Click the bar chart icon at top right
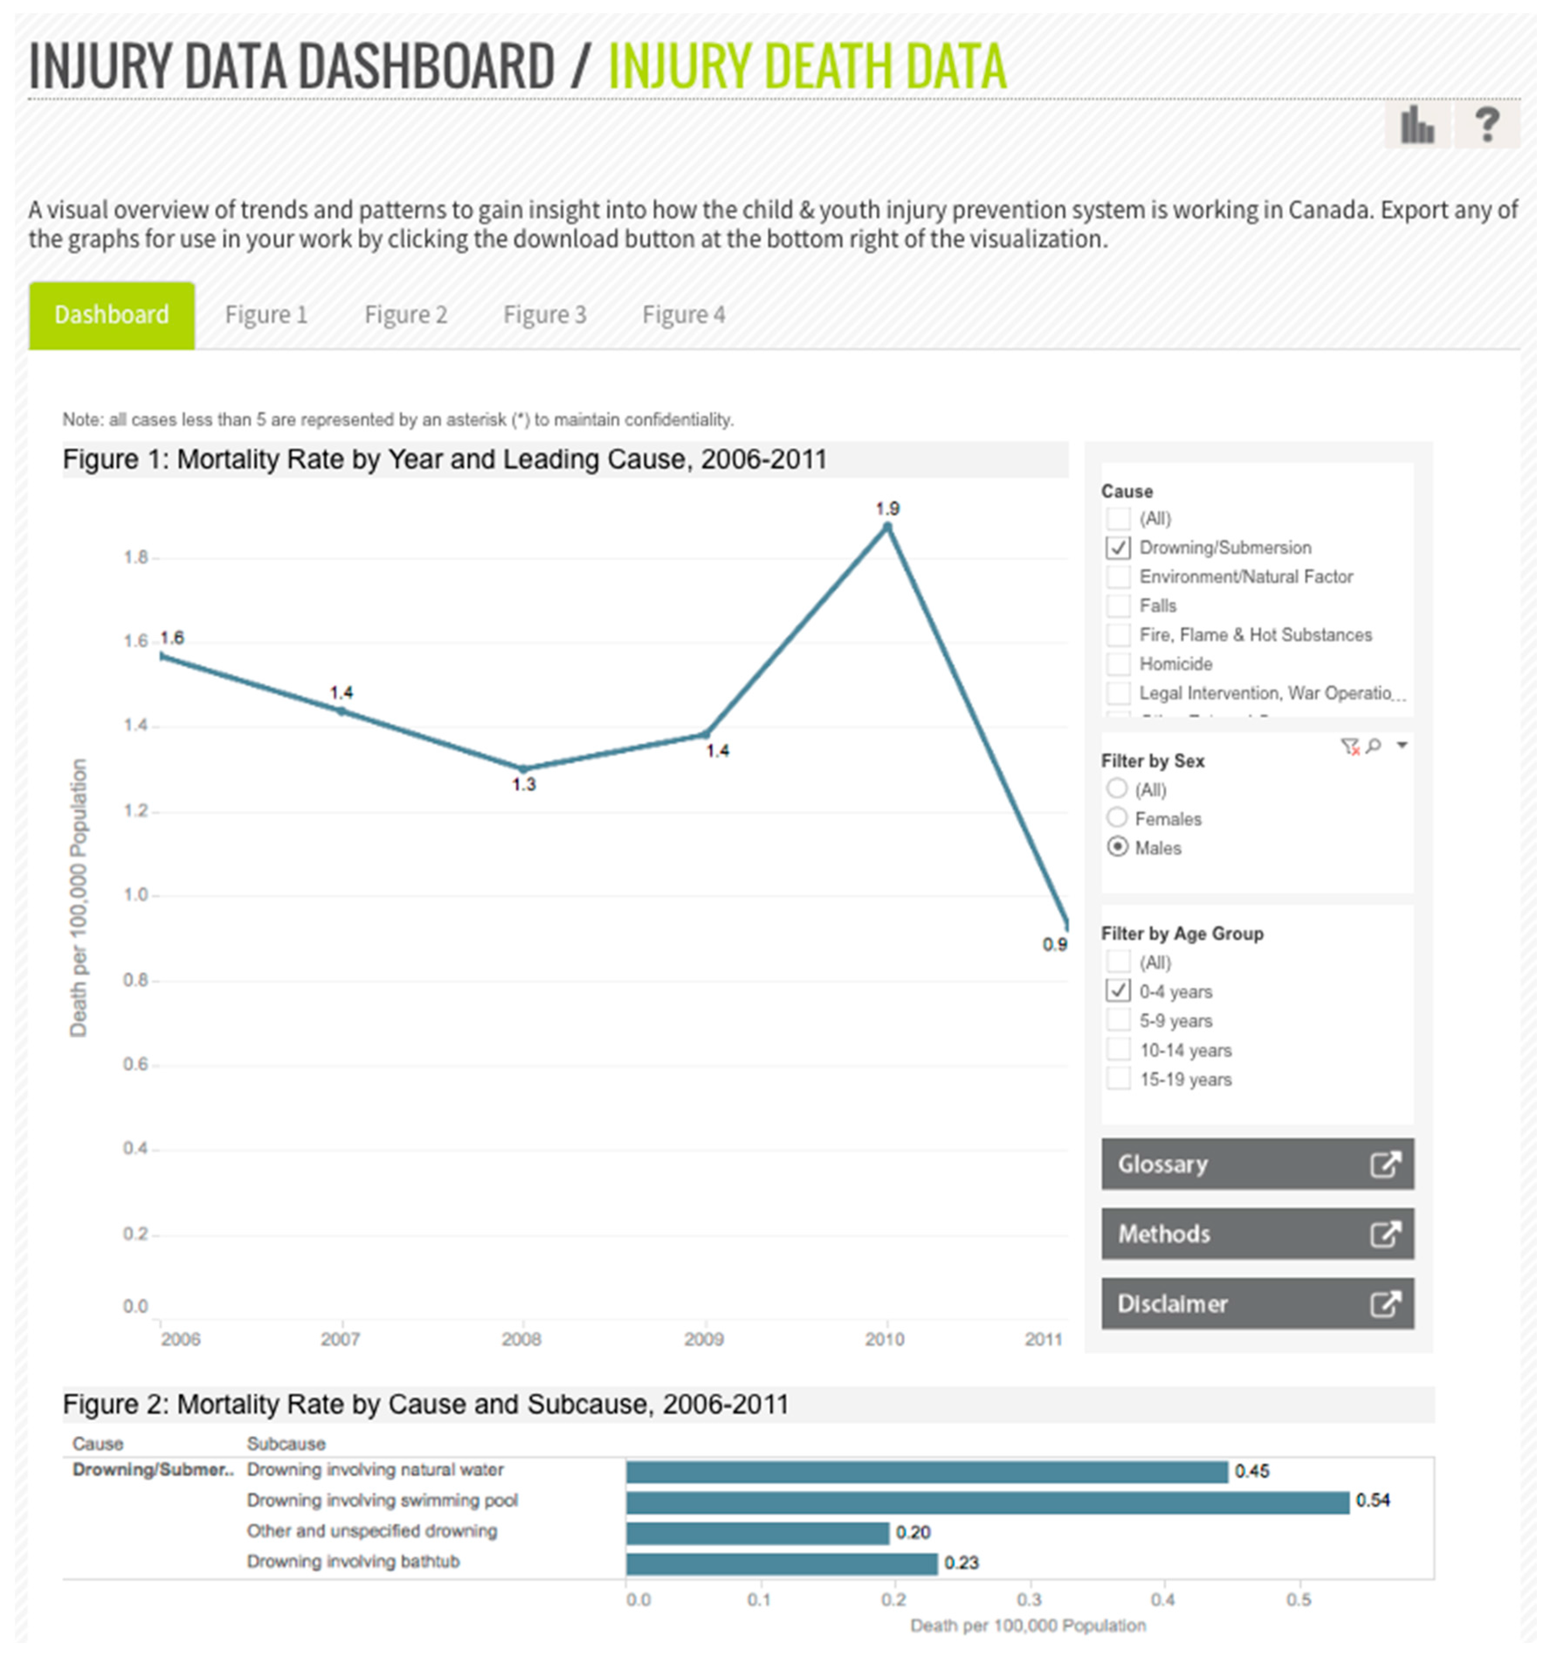The height and width of the screenshot is (1667, 1543). (x=1417, y=125)
